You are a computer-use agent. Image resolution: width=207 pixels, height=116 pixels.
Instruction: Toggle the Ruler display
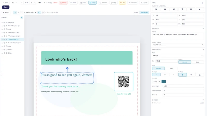click(x=73, y=3)
